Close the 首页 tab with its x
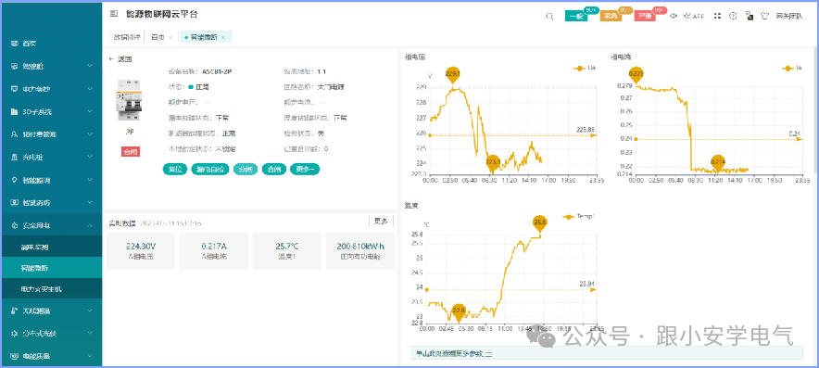819x368 pixels. pyautogui.click(x=170, y=38)
